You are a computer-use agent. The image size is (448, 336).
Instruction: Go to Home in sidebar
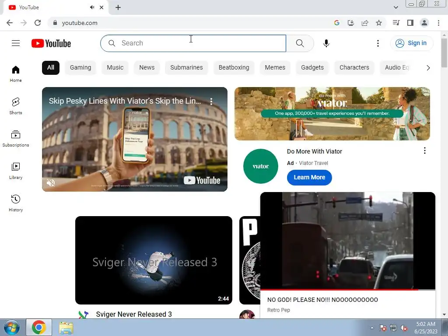coord(16,73)
